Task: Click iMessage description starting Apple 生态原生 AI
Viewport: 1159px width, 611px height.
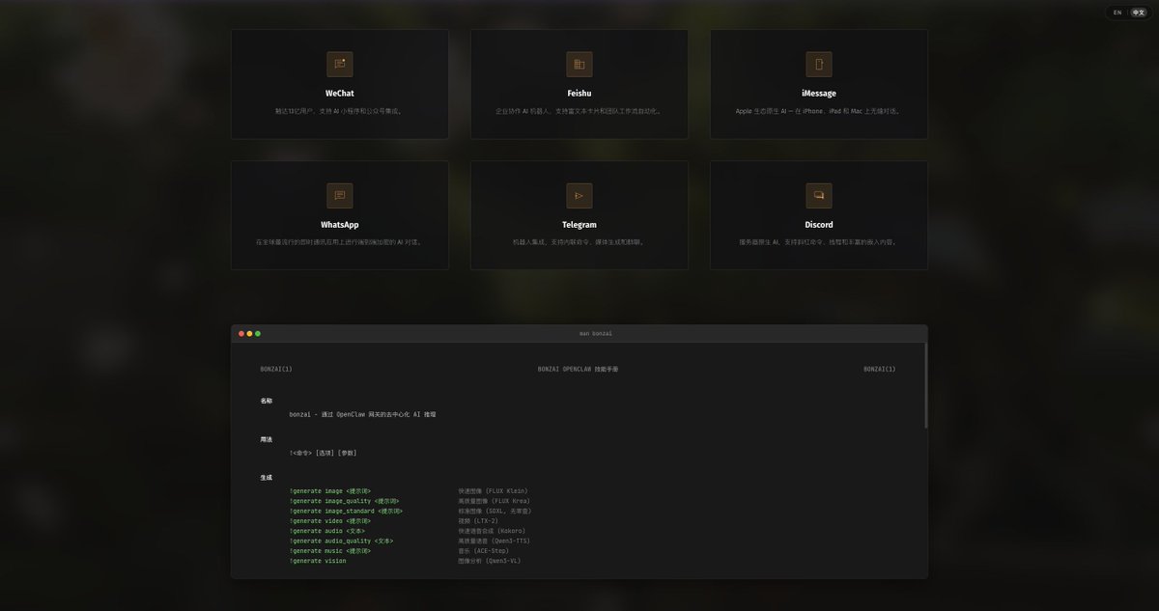Action: (819, 111)
